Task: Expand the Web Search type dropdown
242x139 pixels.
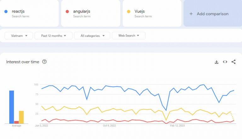Action: [129, 36]
